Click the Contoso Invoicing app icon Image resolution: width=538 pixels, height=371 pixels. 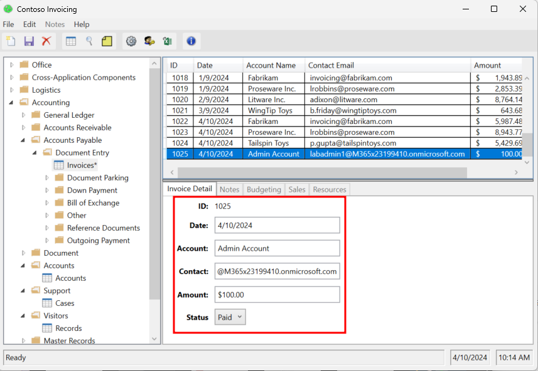click(x=8, y=9)
